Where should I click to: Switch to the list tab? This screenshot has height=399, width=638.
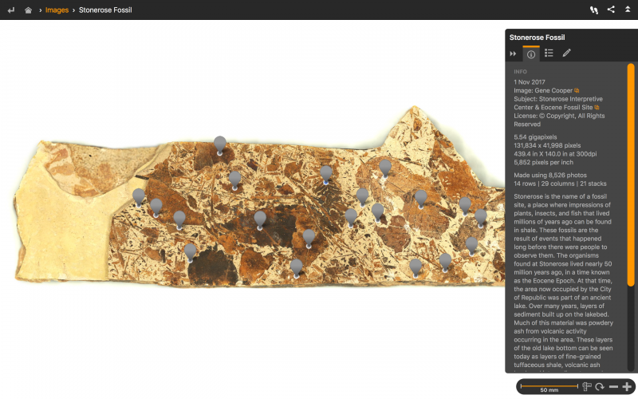click(549, 53)
